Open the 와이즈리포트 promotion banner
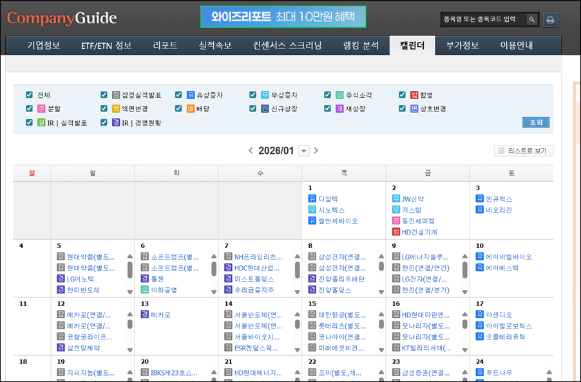This screenshot has width=581, height=382. 283,17
